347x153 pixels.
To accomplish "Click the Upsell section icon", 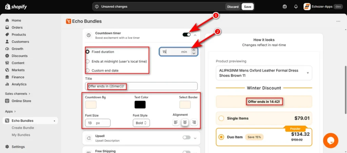I will [88, 138].
